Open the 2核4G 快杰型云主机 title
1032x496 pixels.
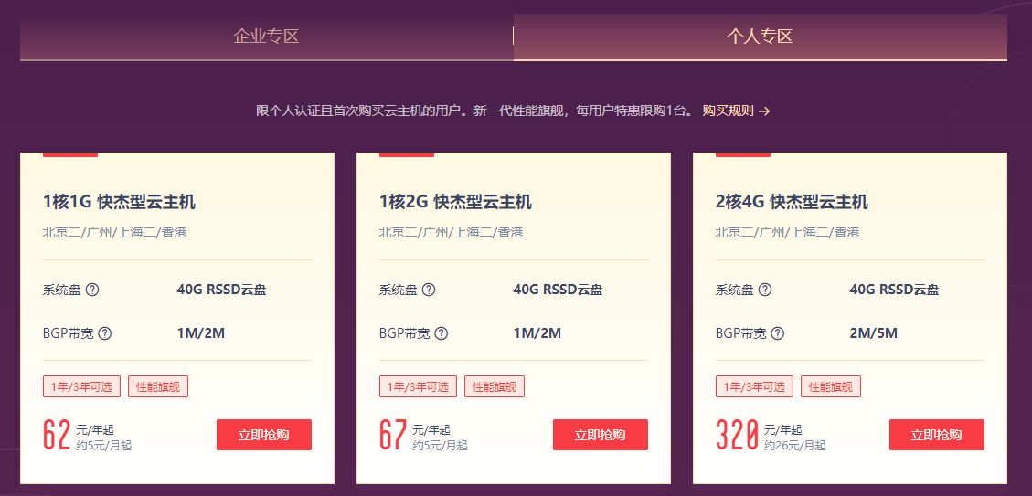792,202
